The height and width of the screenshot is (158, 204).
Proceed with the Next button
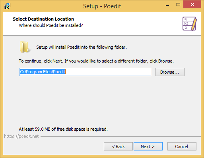tap(148, 147)
